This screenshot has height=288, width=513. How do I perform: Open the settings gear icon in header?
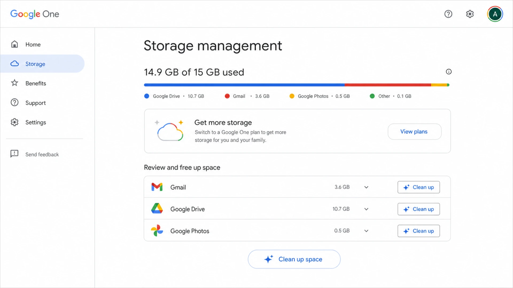pos(470,14)
